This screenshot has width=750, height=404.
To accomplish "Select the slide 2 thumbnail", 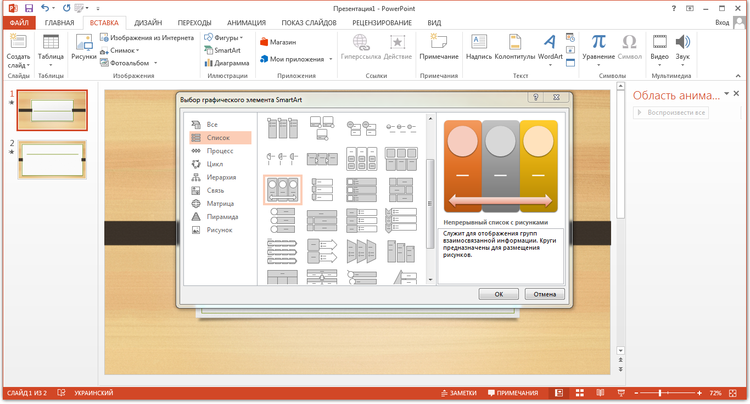I will point(52,159).
